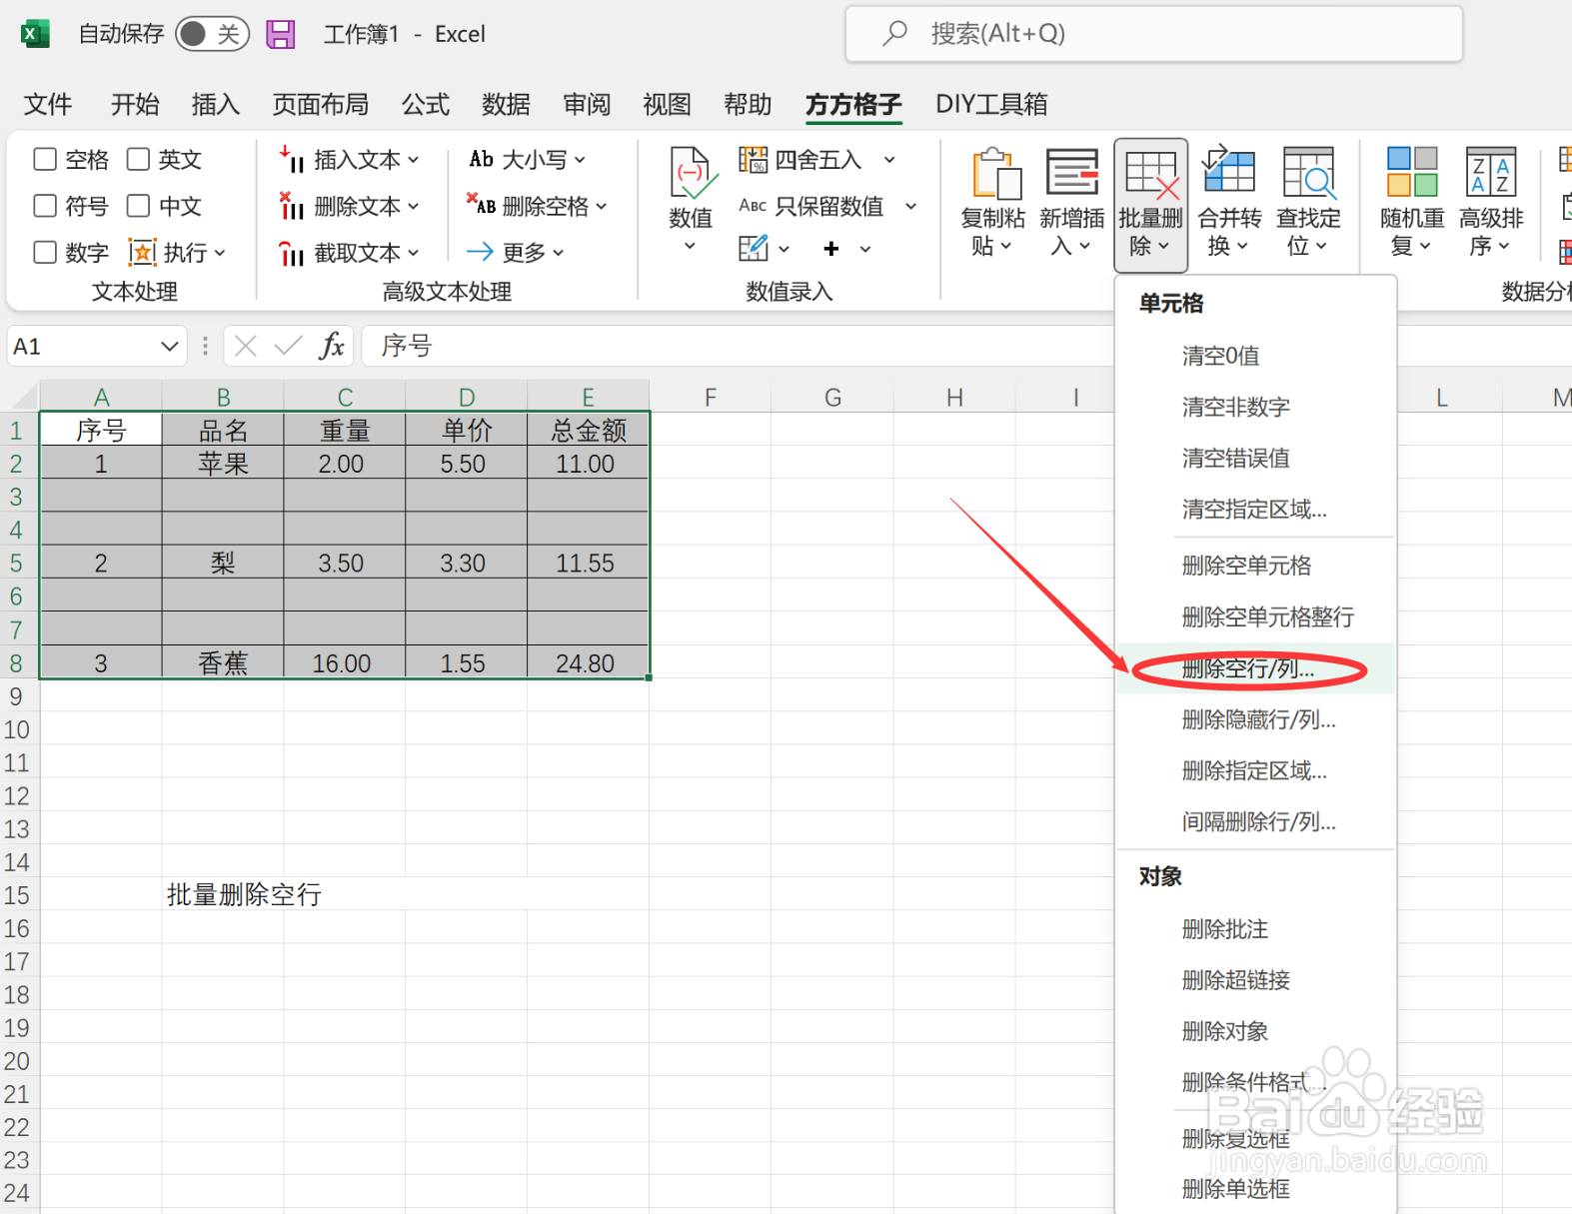Click the 新增插入 icon
Screen dimensions: 1572x1214
point(1072,173)
